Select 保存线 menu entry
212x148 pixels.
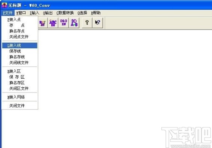pos(20,51)
